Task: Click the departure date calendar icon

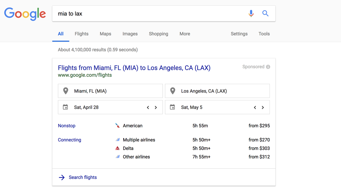Action: point(65,107)
